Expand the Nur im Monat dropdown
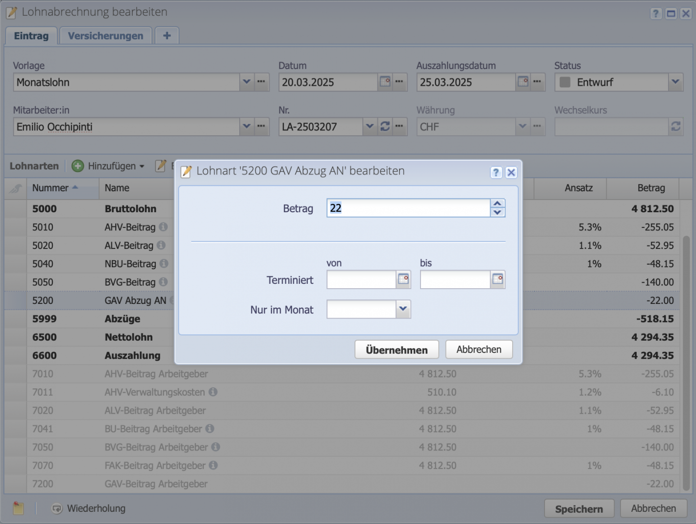 pyautogui.click(x=403, y=309)
